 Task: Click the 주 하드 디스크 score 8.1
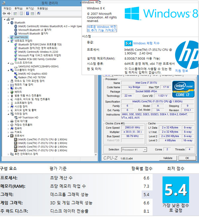[x=146, y=211]
